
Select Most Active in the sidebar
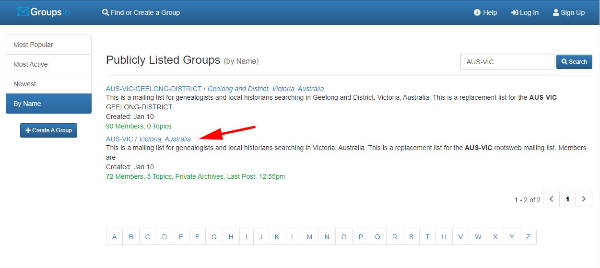(x=48, y=64)
